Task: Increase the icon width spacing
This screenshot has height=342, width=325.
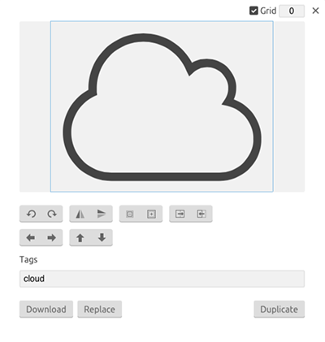Action: (180, 214)
